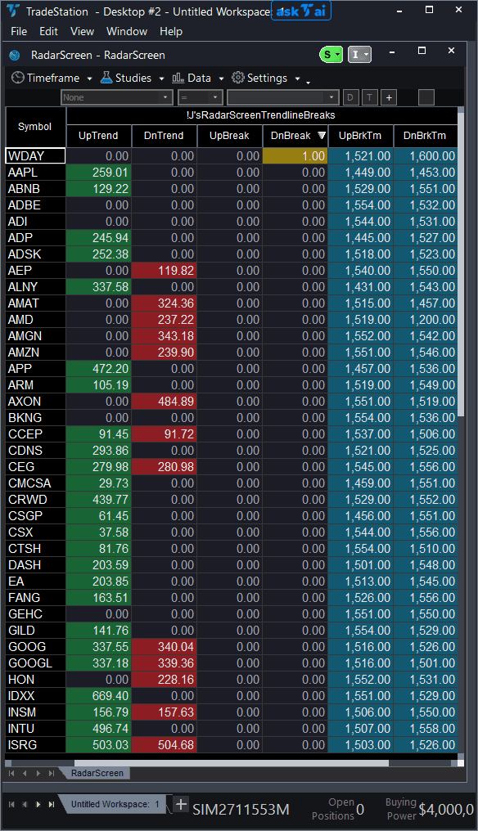Toggle the D button in filter bar

[350, 97]
